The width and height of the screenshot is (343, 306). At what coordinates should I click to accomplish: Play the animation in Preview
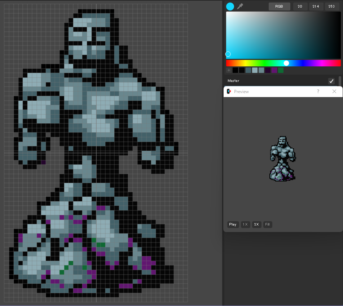[233, 224]
